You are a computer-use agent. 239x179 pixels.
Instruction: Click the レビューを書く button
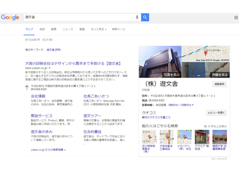click(x=217, y=113)
